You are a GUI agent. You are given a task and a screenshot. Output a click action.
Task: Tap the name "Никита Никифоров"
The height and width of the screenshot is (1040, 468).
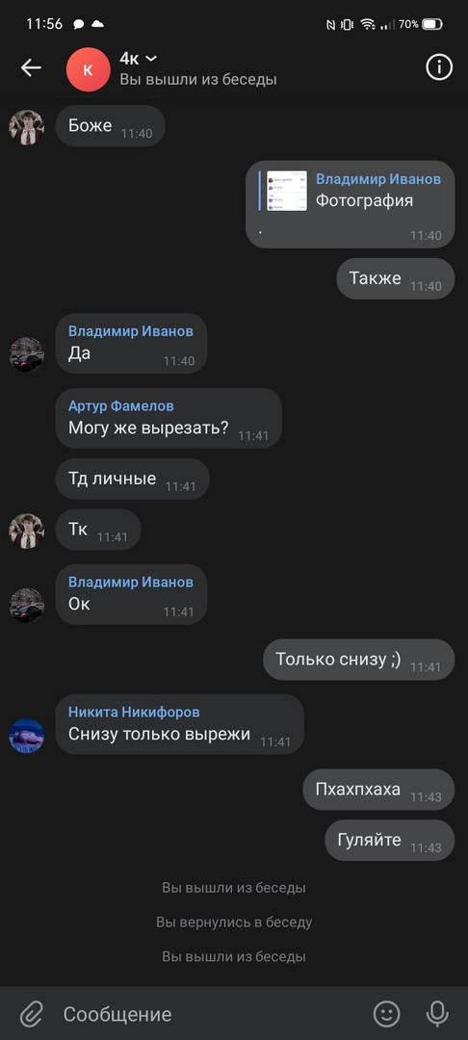pyautogui.click(x=134, y=712)
